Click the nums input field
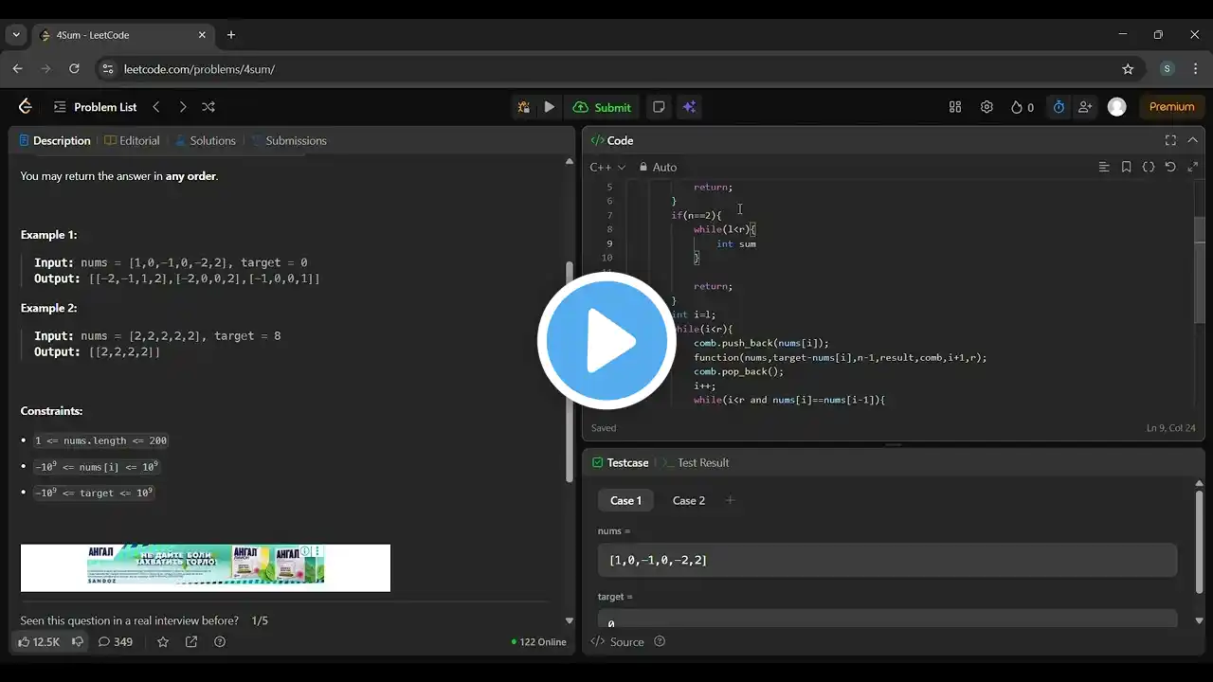The width and height of the screenshot is (1213, 682). 887,560
